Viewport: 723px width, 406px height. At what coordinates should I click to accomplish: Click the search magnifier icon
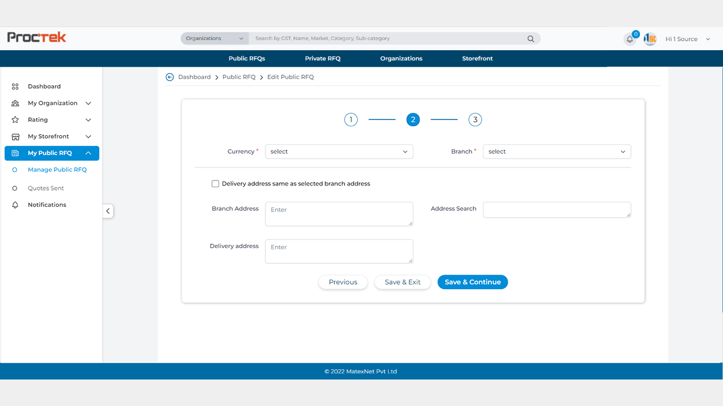point(530,39)
